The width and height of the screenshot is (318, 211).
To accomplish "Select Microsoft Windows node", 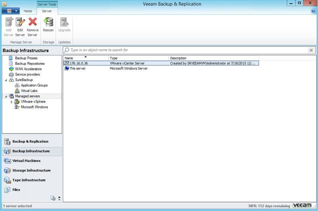I will click(x=34, y=107).
